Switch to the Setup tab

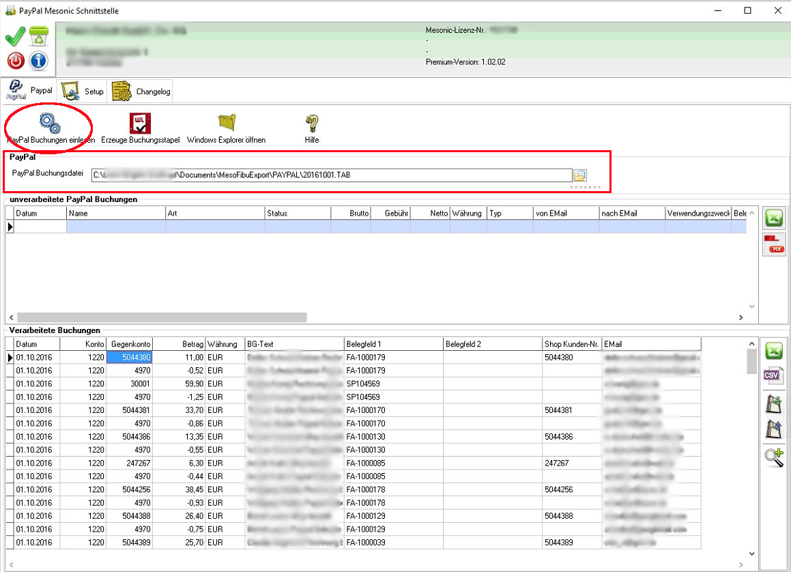click(83, 91)
